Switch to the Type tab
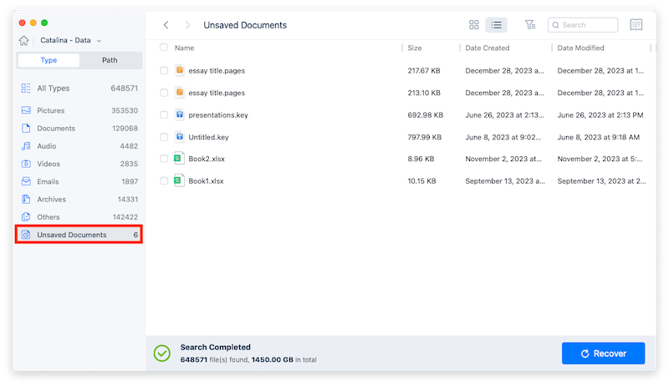Viewport: 669px width, 386px height. pyautogui.click(x=49, y=60)
